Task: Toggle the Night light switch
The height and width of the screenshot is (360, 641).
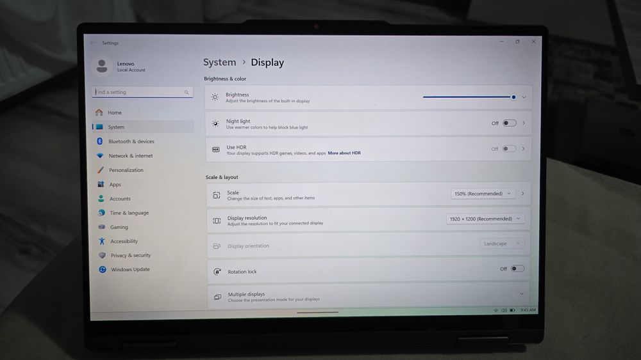Action: 510,123
